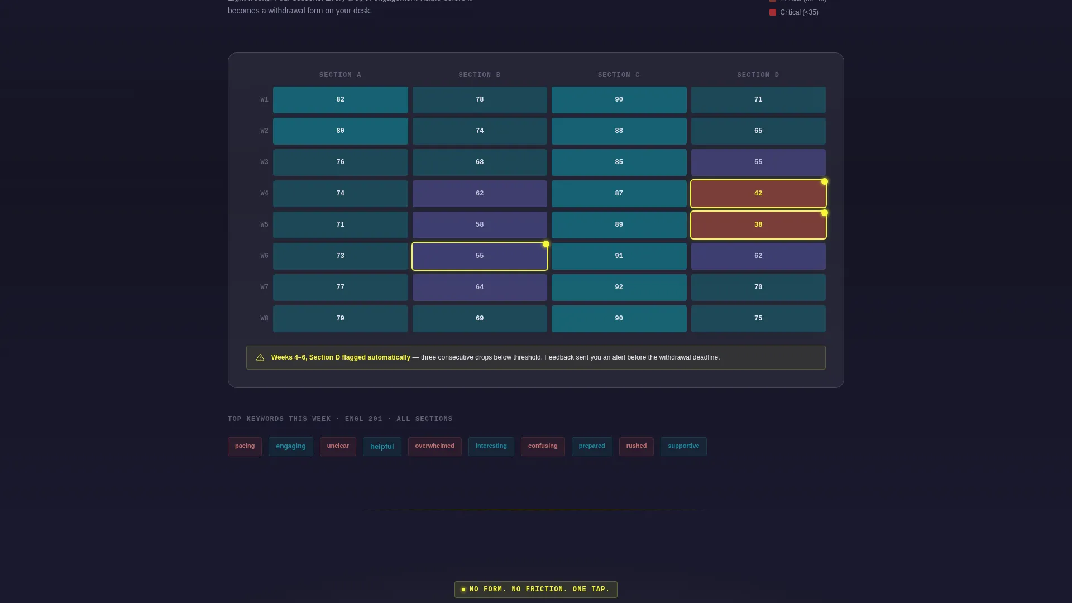This screenshot has height=603, width=1072.
Task: Select Section B week 7 cell showing 64
Action: [x=480, y=288]
